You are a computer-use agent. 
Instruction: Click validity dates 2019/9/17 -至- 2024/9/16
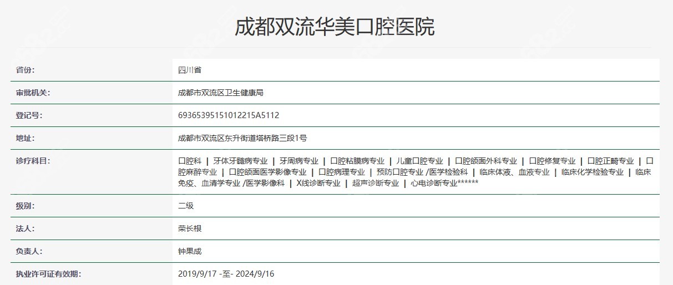pos(226,274)
